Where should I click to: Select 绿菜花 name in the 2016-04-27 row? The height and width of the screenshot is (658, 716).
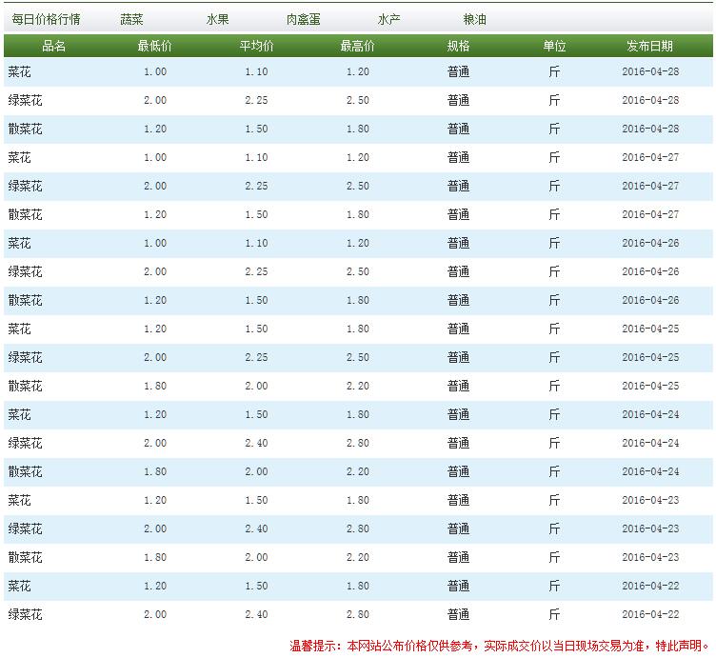[25, 186]
